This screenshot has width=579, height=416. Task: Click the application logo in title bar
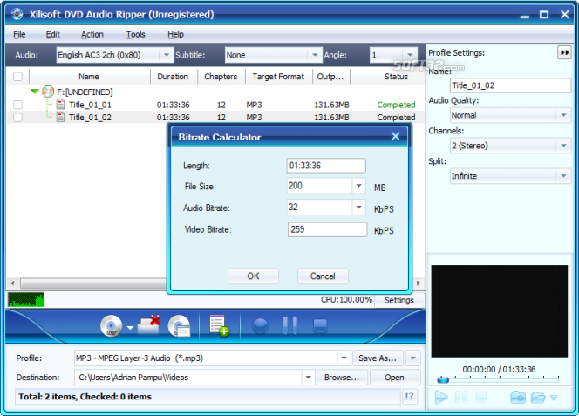(17, 14)
